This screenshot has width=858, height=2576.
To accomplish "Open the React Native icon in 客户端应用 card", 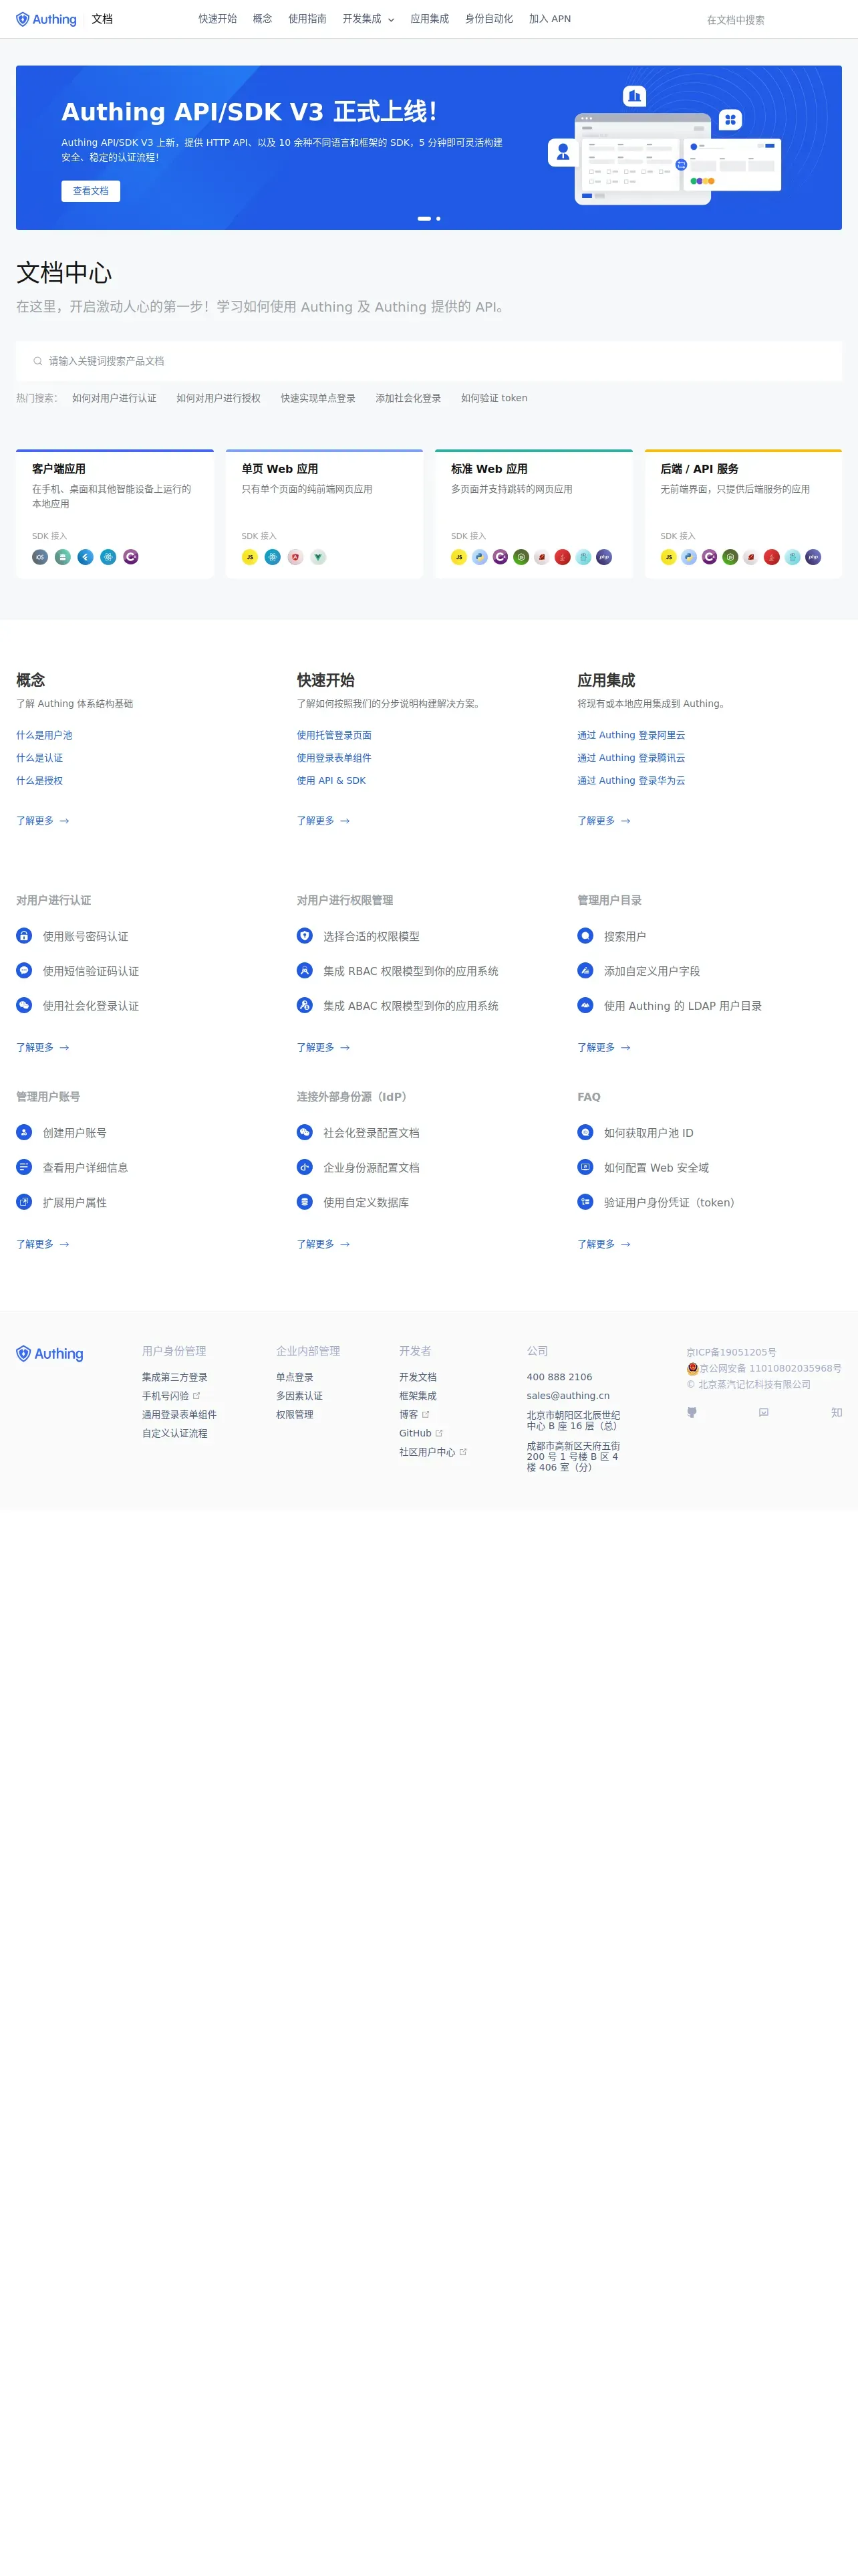I will 108,557.
